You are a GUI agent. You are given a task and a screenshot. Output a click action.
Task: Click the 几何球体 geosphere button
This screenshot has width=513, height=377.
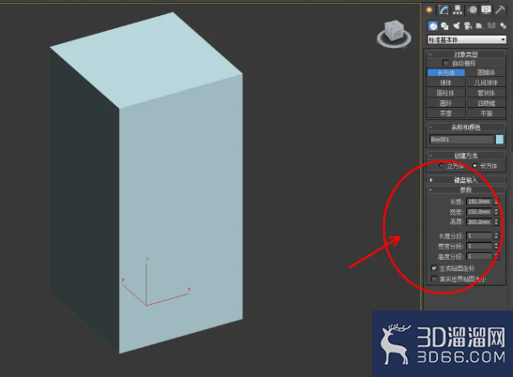pos(486,83)
